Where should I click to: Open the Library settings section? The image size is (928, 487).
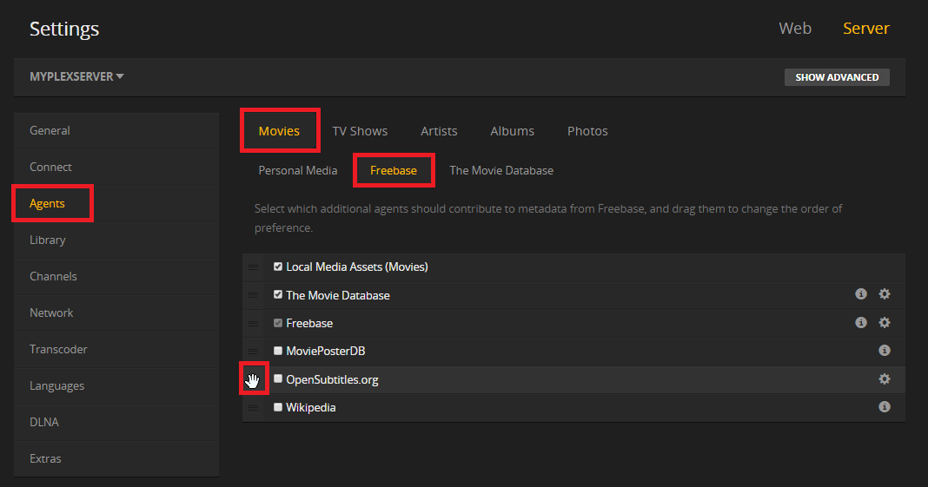48,240
